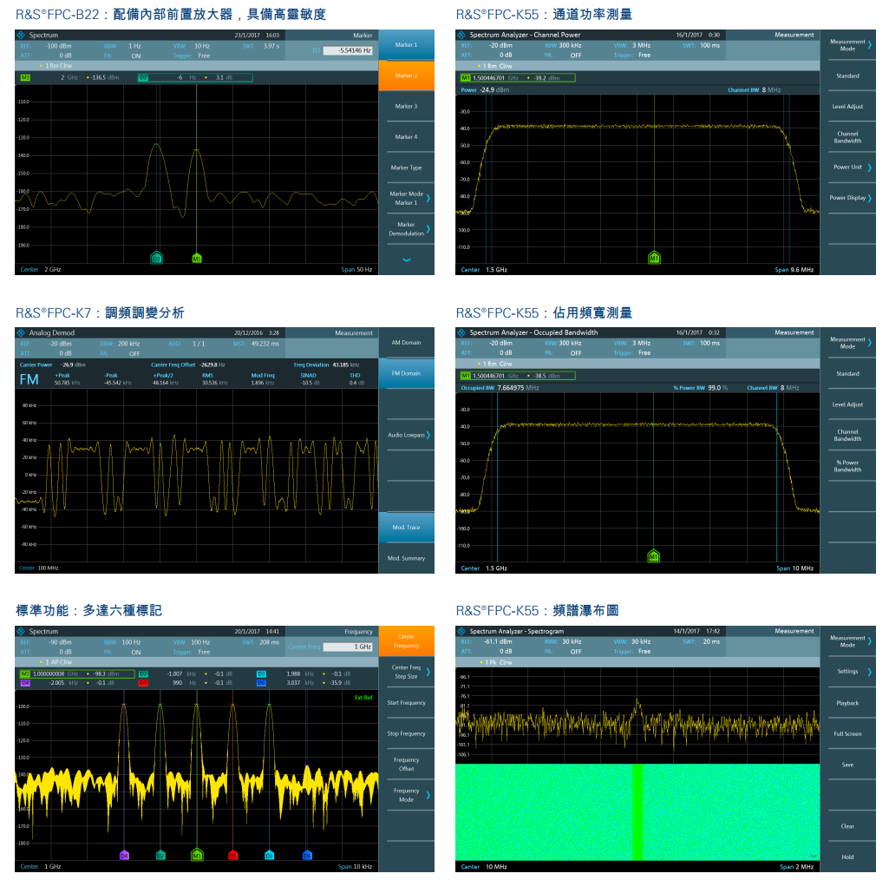
Task: Expand Center Freq Step Size options
Action: tap(406, 672)
